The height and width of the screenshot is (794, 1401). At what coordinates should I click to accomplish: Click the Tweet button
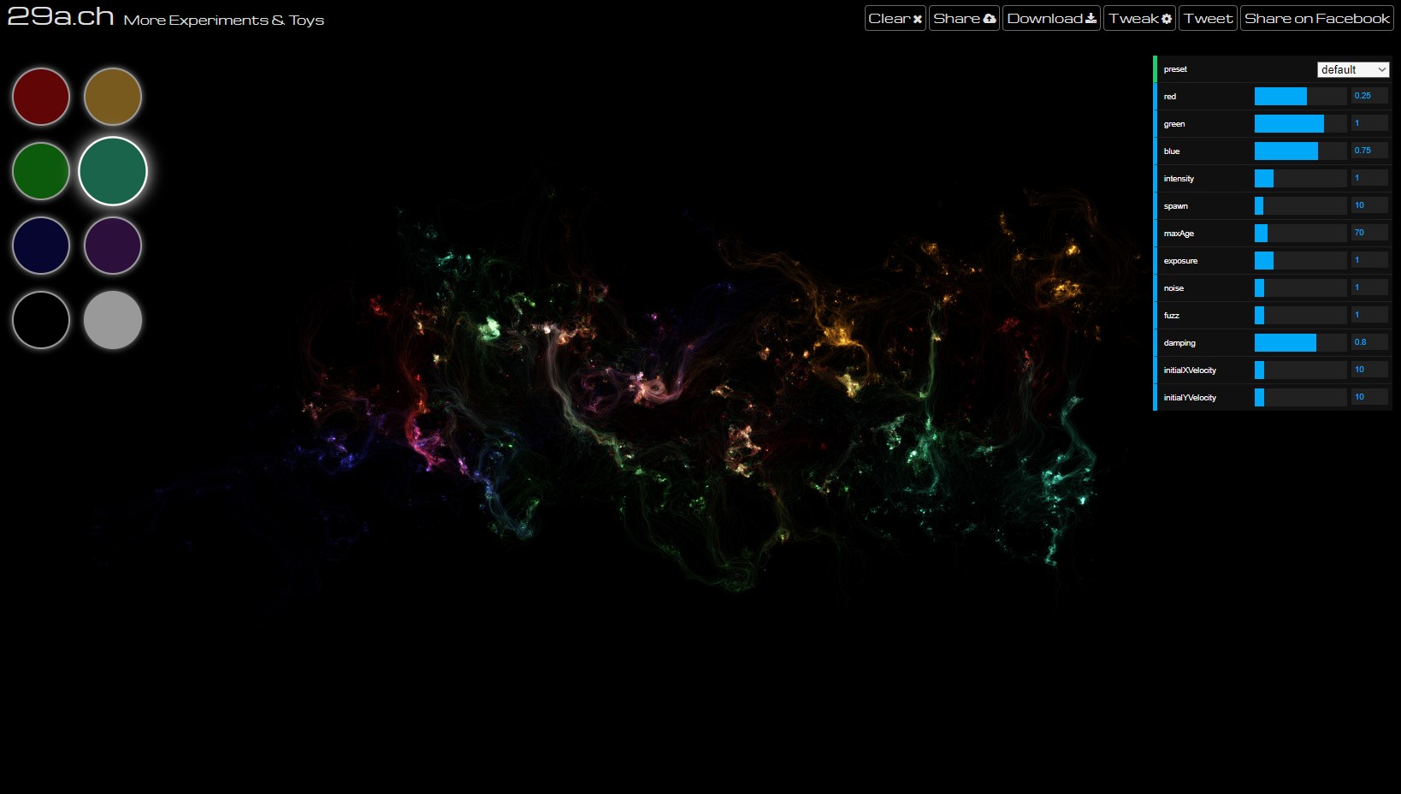tap(1209, 18)
